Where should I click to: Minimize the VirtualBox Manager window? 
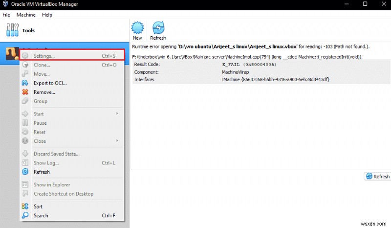coord(347,4)
